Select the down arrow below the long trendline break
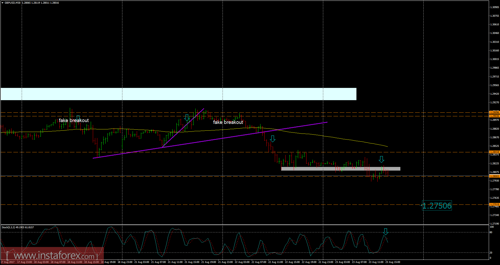Screen dimensions: 500x265 (272, 139)
